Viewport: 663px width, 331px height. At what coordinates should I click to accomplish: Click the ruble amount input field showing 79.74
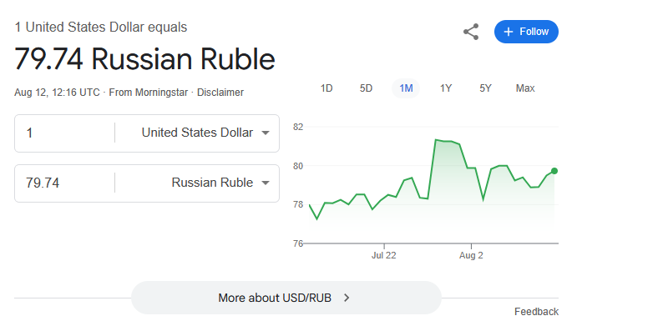tap(64, 183)
